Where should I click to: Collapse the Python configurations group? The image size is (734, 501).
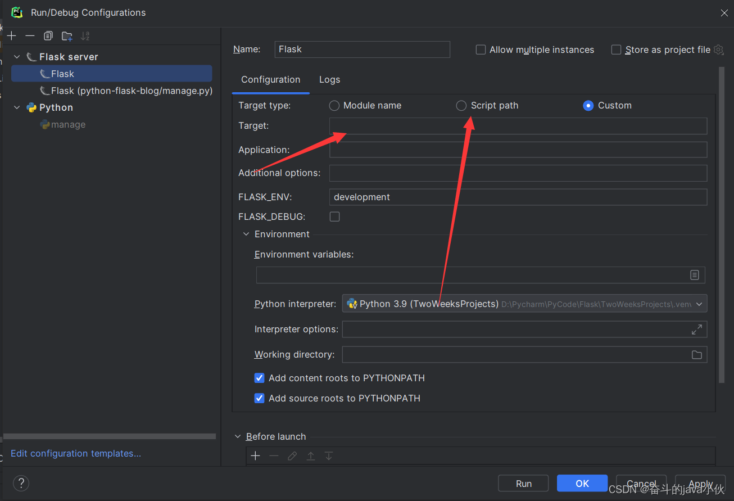coord(17,108)
